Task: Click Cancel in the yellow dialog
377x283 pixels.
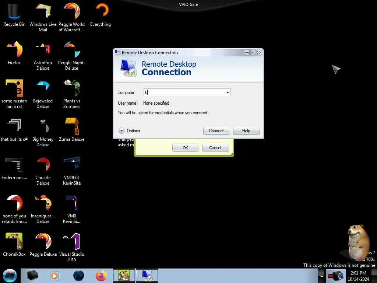Action: (x=215, y=148)
